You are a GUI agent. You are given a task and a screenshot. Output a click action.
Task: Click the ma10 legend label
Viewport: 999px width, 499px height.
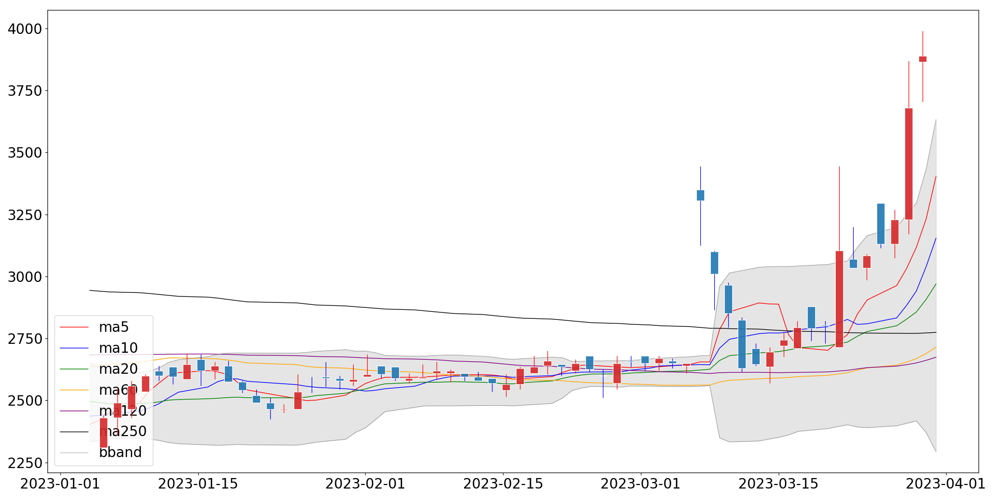pos(118,348)
